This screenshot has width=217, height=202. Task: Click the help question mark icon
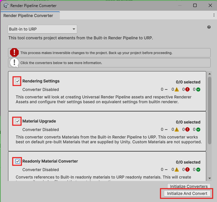click(209, 27)
